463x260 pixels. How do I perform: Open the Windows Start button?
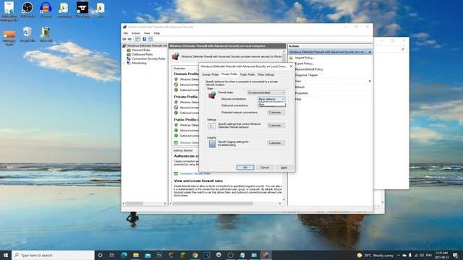[x=6, y=255]
